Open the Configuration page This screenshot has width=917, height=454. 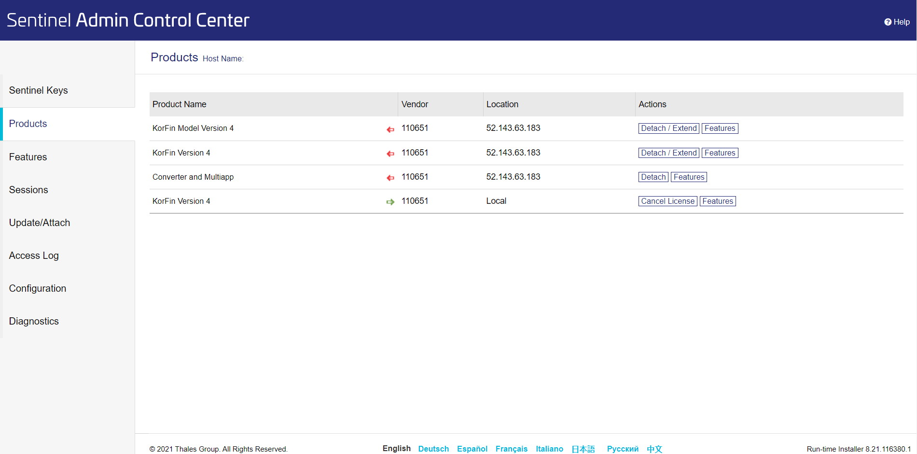pyautogui.click(x=38, y=288)
